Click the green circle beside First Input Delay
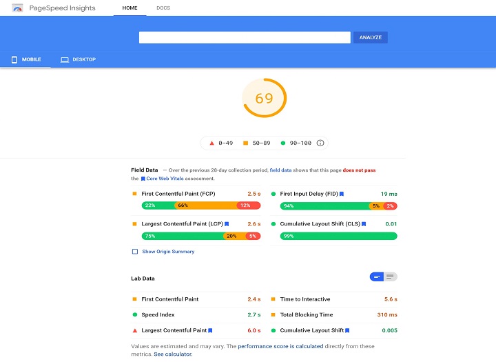Viewport: 496px width, 362px height. click(x=273, y=194)
